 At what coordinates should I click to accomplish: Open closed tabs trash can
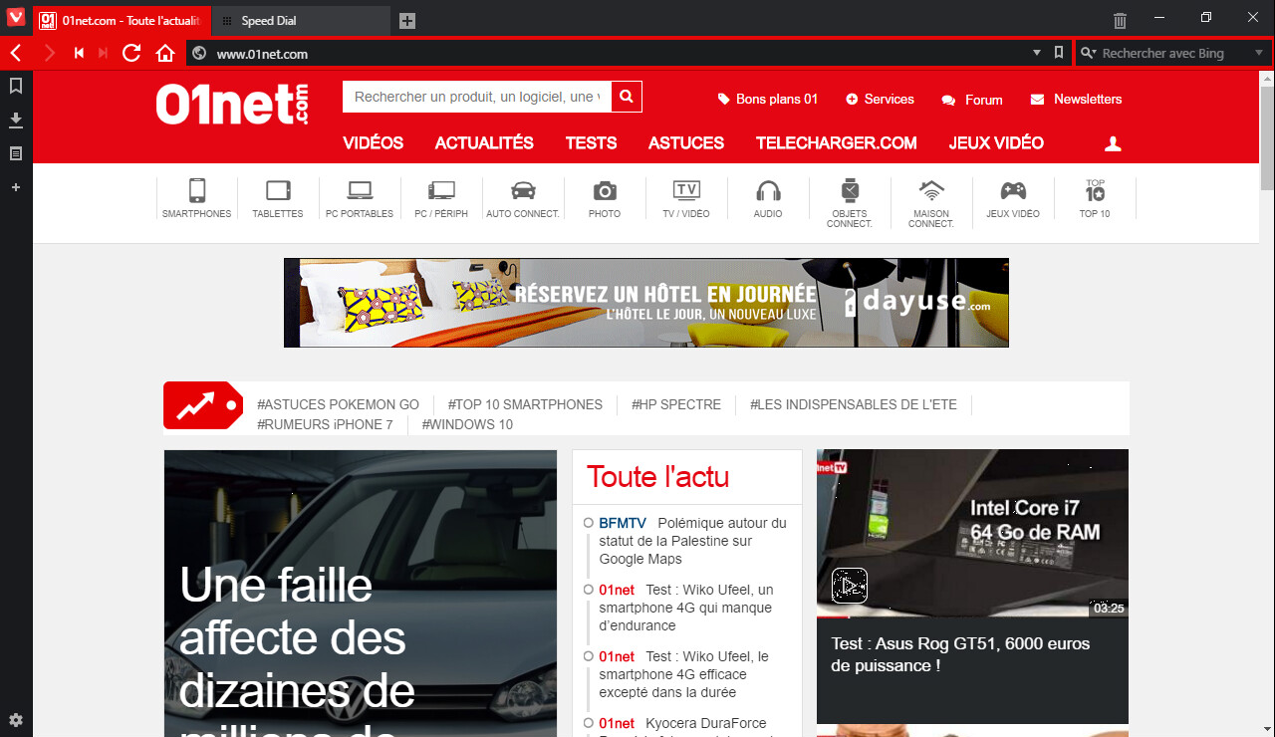coord(1120,20)
